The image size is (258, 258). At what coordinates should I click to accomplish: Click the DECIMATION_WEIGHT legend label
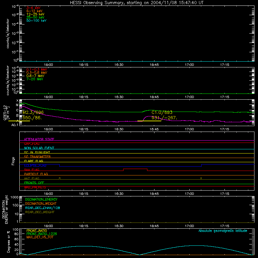41,203
